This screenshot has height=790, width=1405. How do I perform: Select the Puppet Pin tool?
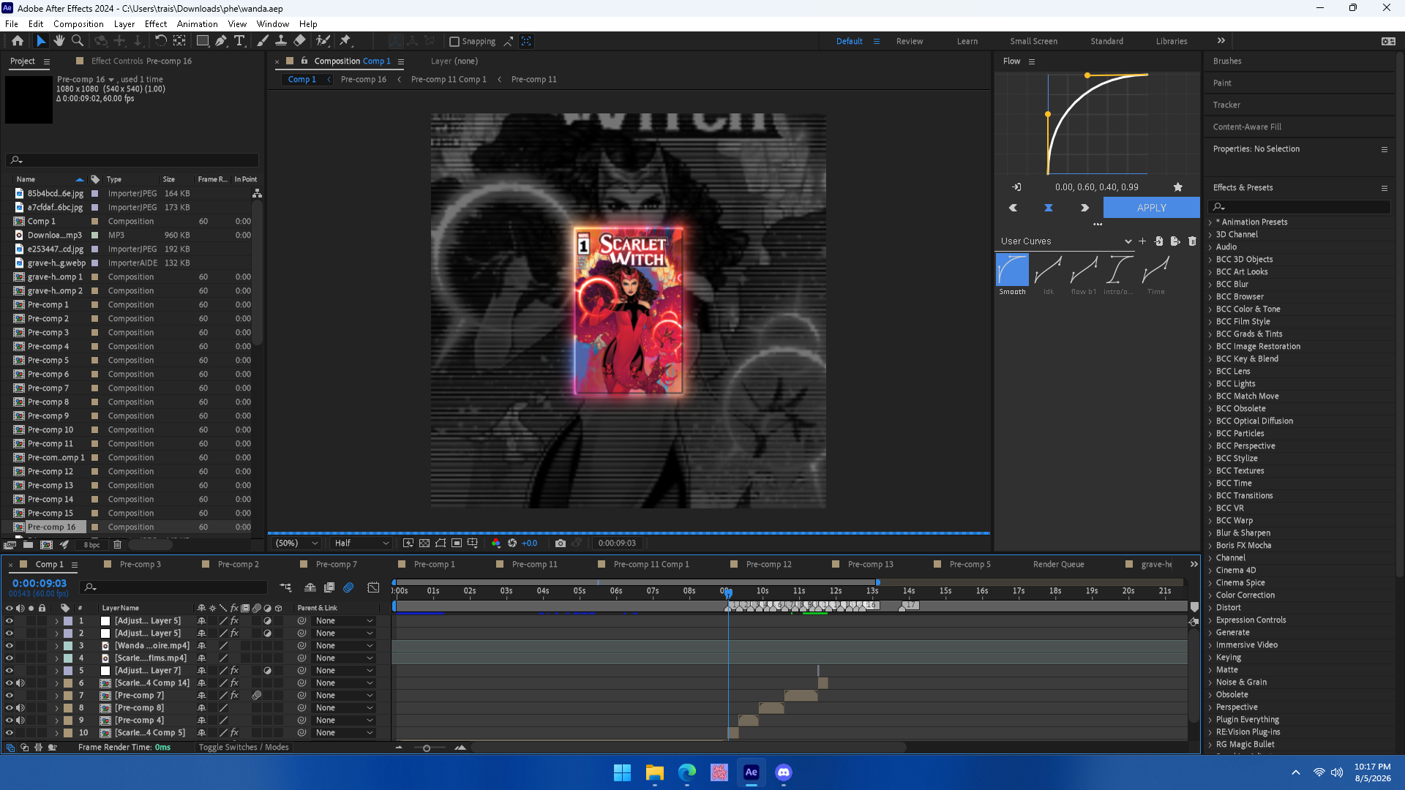click(x=345, y=41)
